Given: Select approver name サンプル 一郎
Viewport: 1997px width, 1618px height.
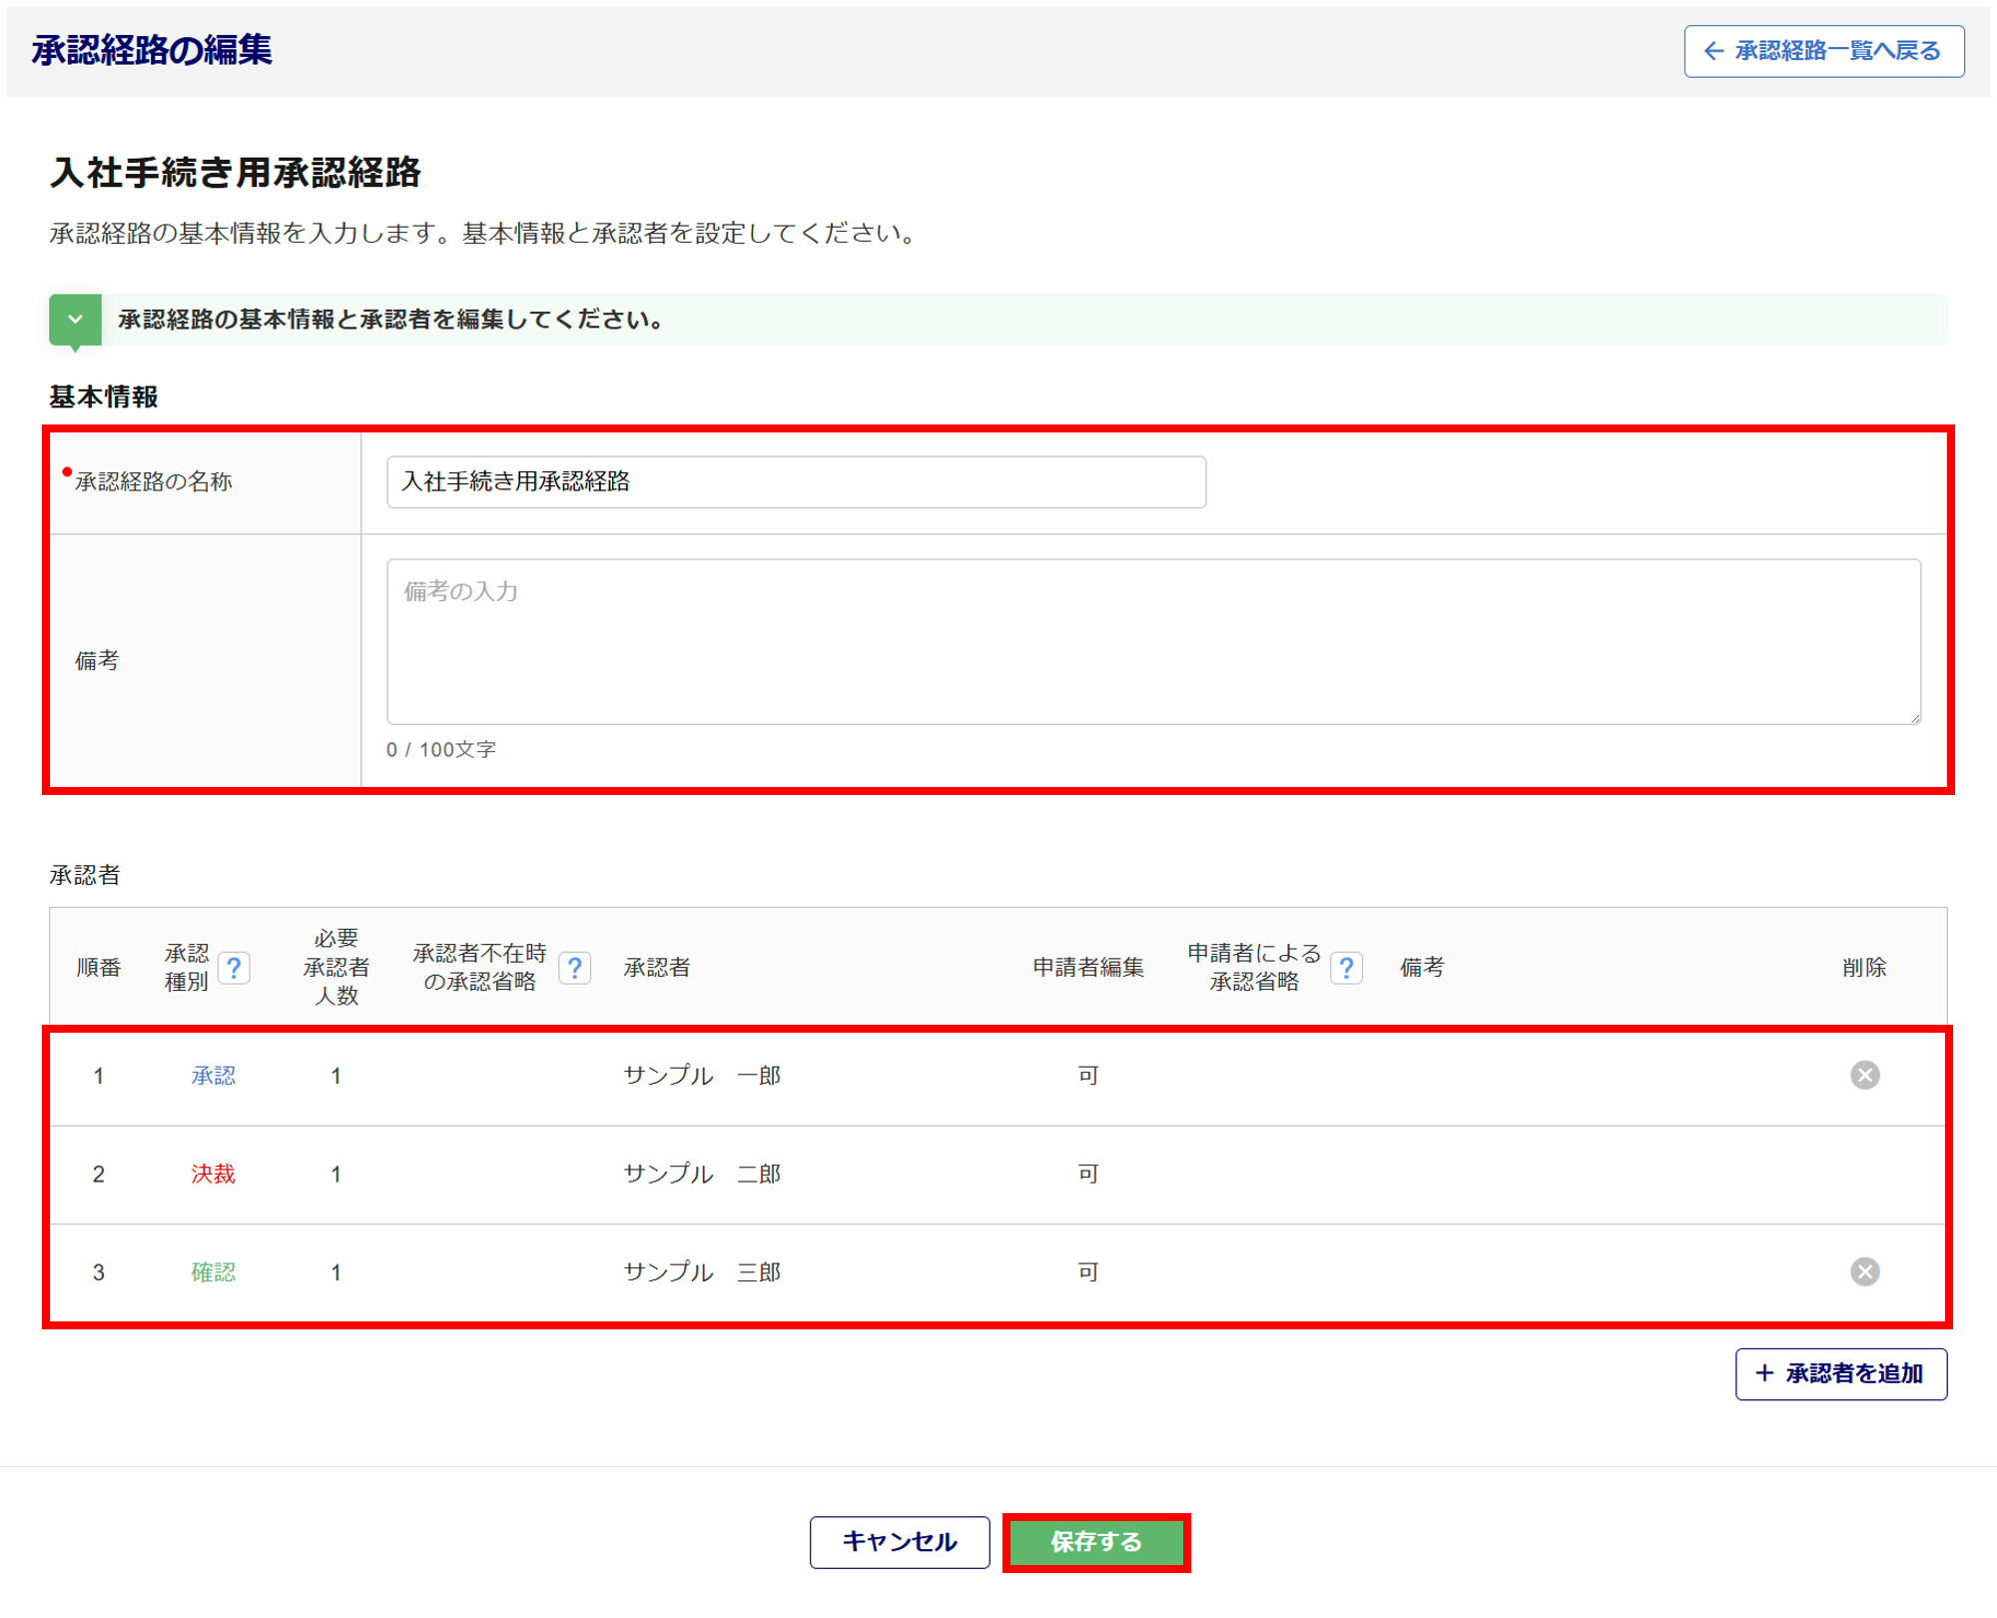Looking at the screenshot, I should click(x=702, y=1076).
